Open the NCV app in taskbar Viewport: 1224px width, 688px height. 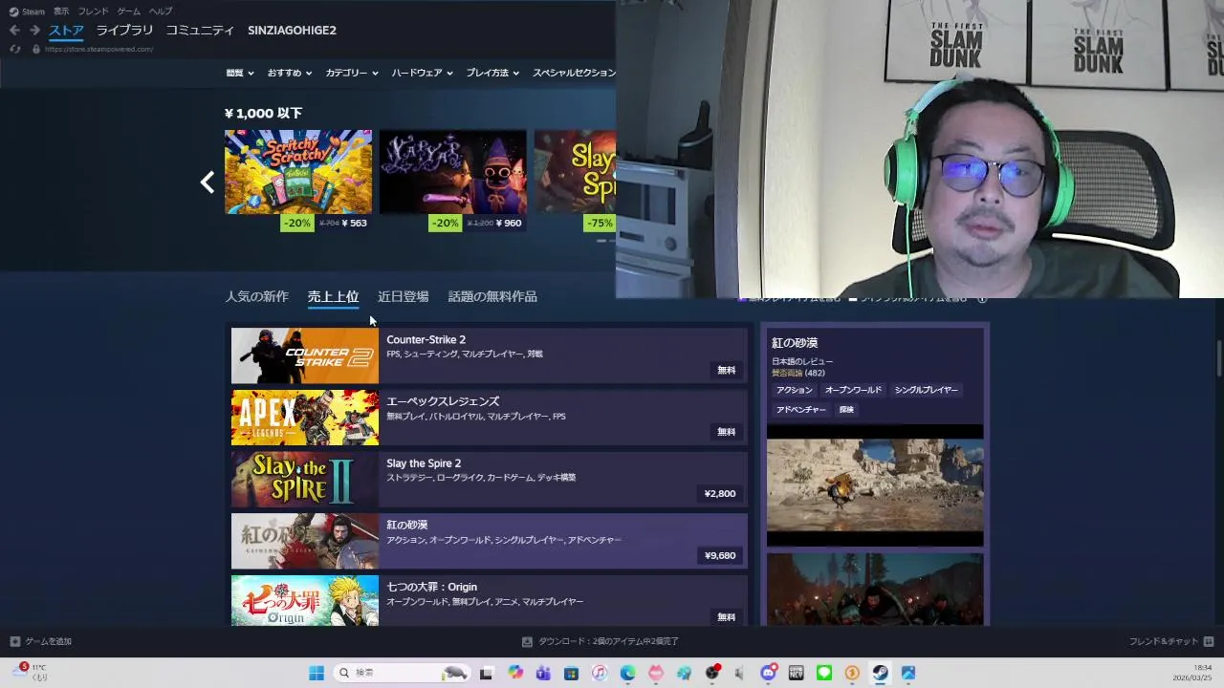[x=796, y=673]
